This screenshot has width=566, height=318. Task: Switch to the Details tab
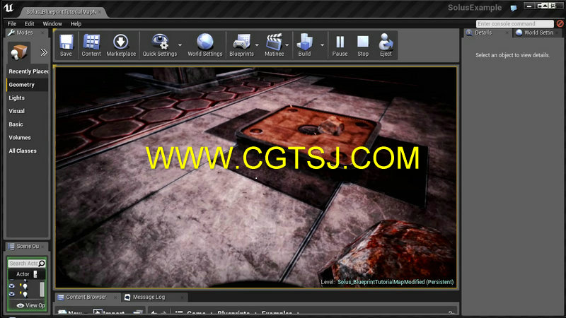point(483,33)
